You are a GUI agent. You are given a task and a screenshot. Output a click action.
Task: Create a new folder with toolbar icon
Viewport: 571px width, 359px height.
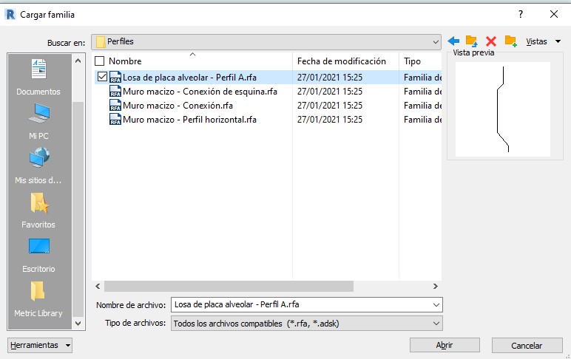pyautogui.click(x=510, y=41)
